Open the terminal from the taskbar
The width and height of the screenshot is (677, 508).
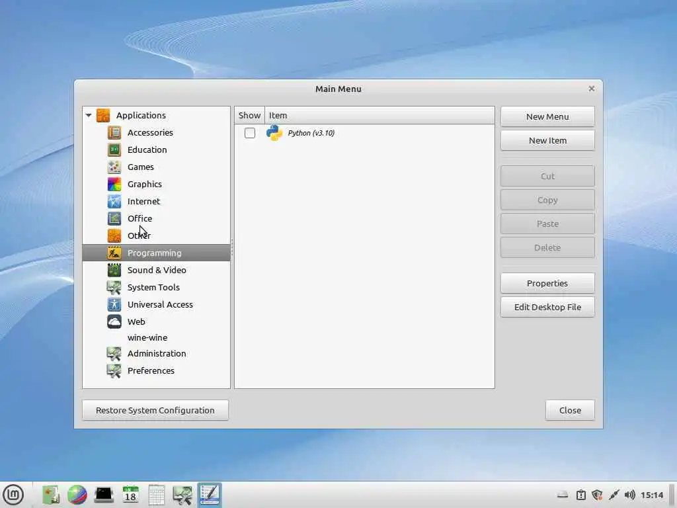[x=104, y=495]
